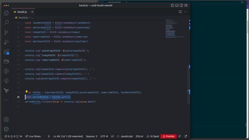
Task: Click ESLint status bar item
Action: coord(139,136)
